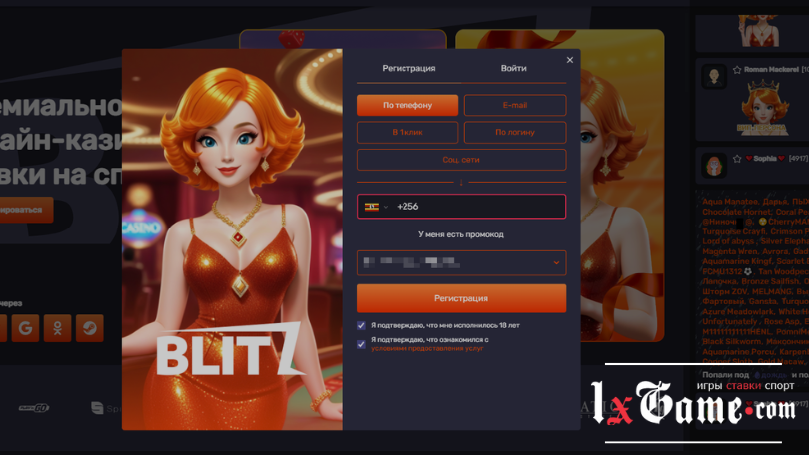Open Sophia avatar in chat

[x=714, y=166]
